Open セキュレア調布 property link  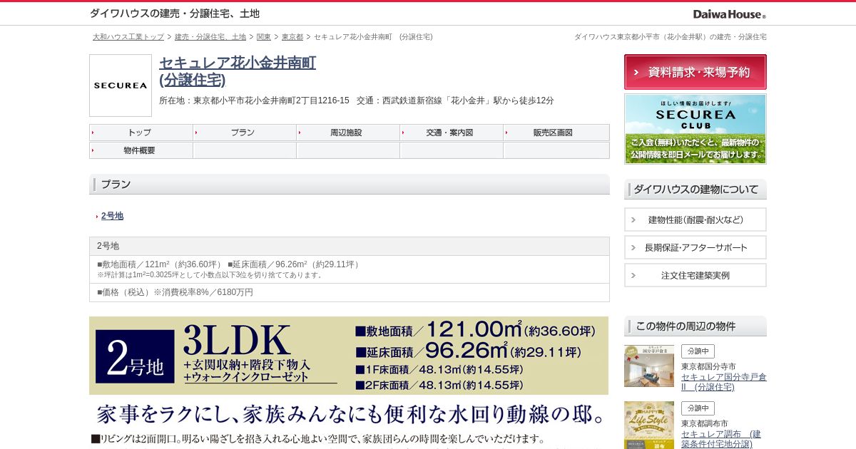click(x=721, y=439)
